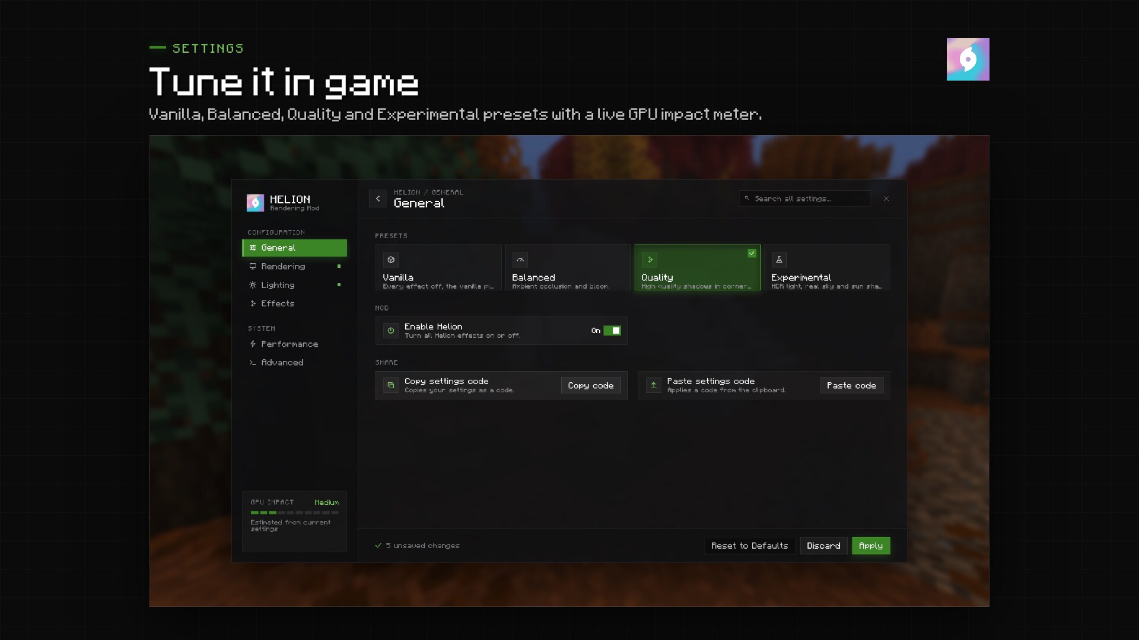Viewport: 1139px width, 640px height.
Task: Toggle the Enable Helion switch
Action: pyautogui.click(x=612, y=331)
